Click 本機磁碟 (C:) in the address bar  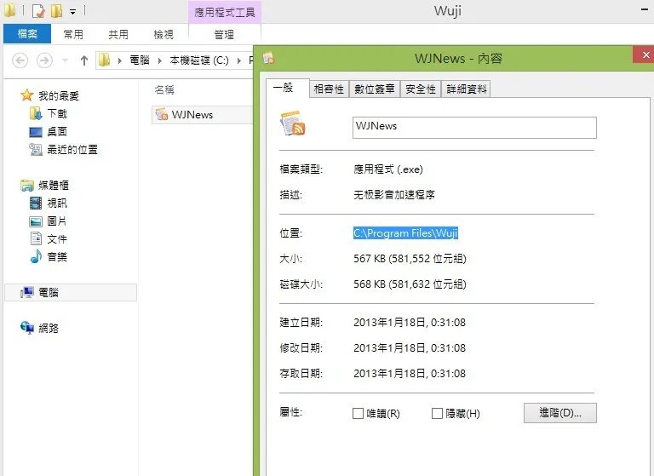(199, 60)
